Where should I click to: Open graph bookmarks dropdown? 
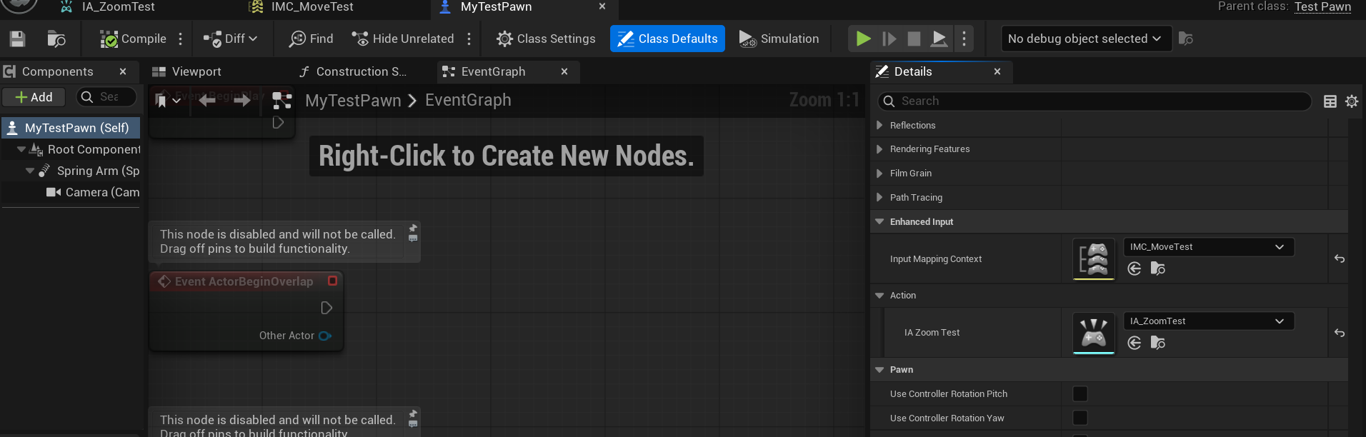168,101
